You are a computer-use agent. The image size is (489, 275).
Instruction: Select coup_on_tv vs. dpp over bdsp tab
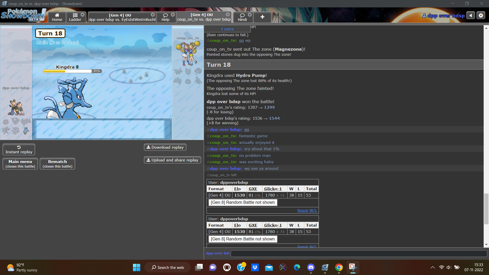tap(204, 17)
